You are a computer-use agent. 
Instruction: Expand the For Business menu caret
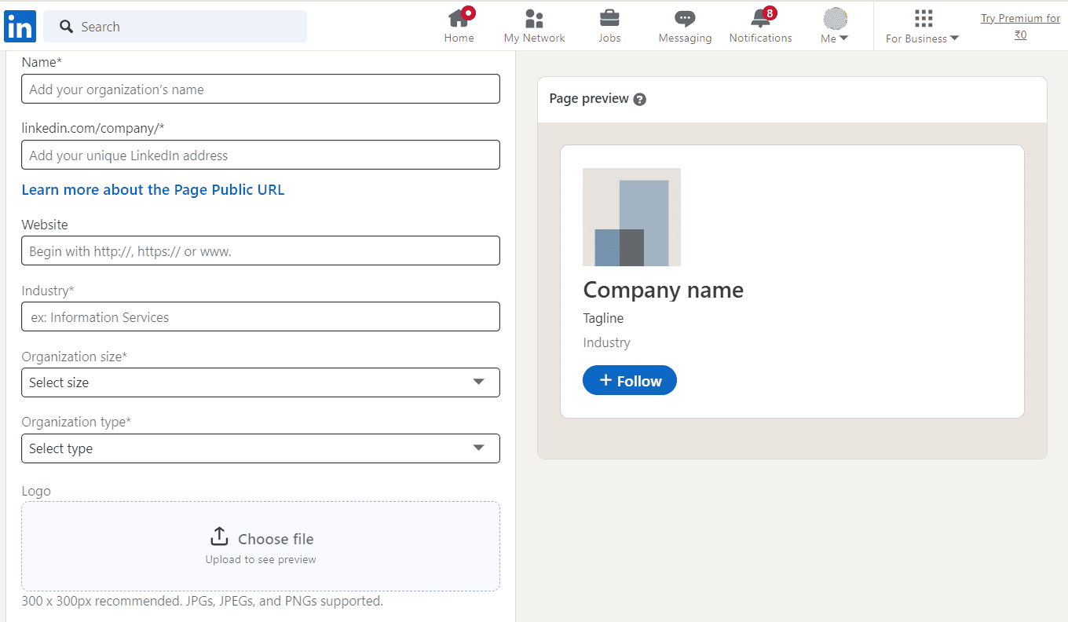coord(954,38)
